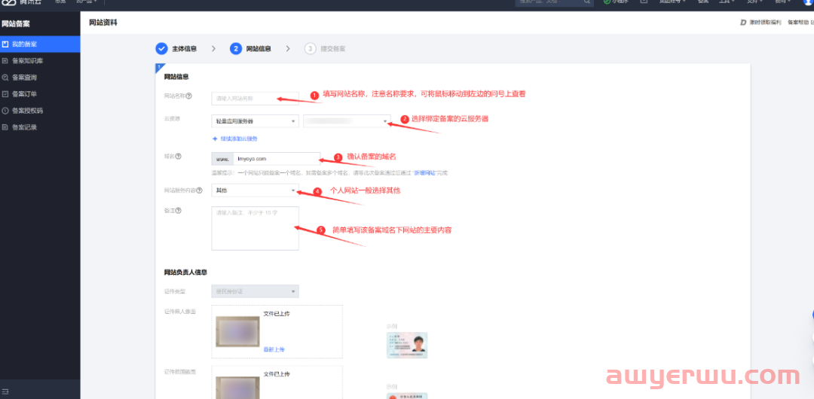This screenshot has width=814, height=399.
Task: Click the user avatar in top bar
Action: click(x=809, y=2)
